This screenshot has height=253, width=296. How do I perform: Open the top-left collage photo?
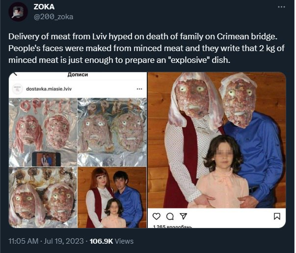(x=43, y=132)
